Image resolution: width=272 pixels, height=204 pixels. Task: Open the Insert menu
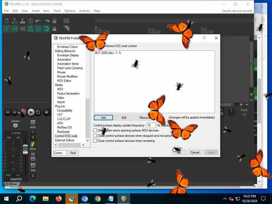[x=36, y=11]
